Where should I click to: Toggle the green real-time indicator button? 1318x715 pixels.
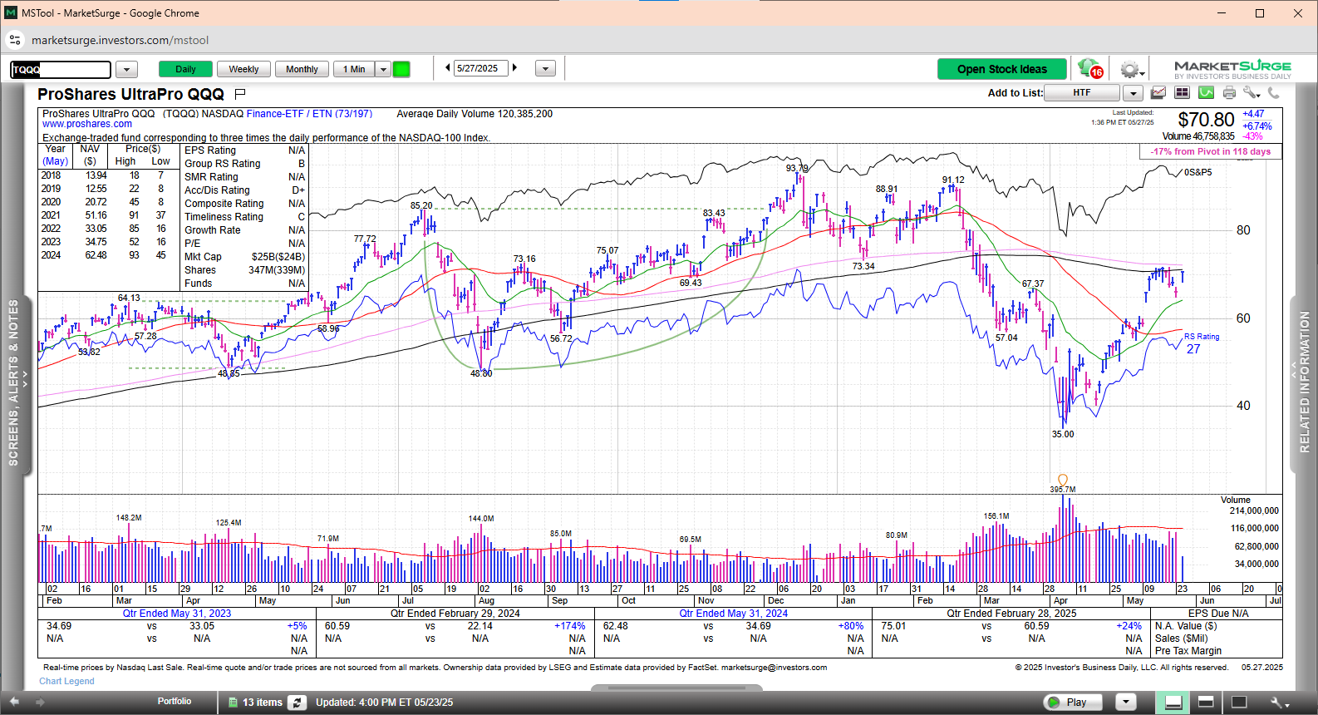coord(401,69)
